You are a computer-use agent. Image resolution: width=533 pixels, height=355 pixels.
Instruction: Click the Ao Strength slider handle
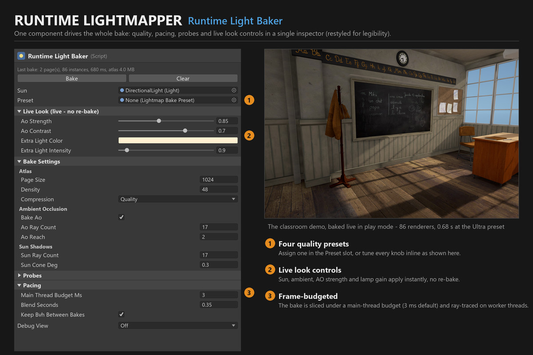tap(159, 121)
